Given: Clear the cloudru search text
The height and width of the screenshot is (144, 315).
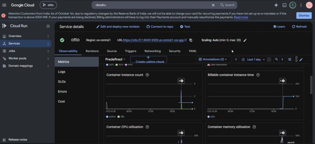Looking at the screenshot, I should [213, 5].
